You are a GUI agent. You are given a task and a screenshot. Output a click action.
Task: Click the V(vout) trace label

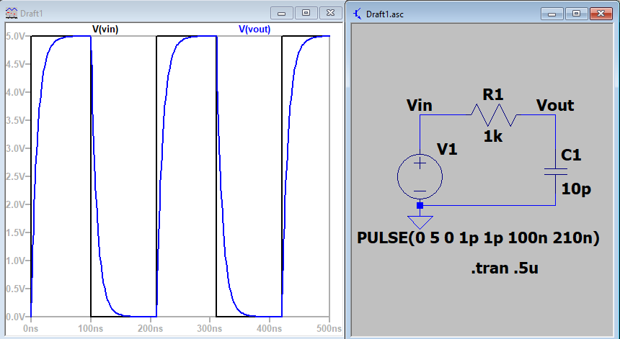(x=257, y=29)
